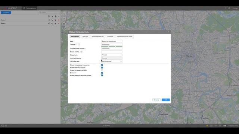Log in as the Клиент user
Viewport: 239px width, 134px height.
click(x=49, y=20)
